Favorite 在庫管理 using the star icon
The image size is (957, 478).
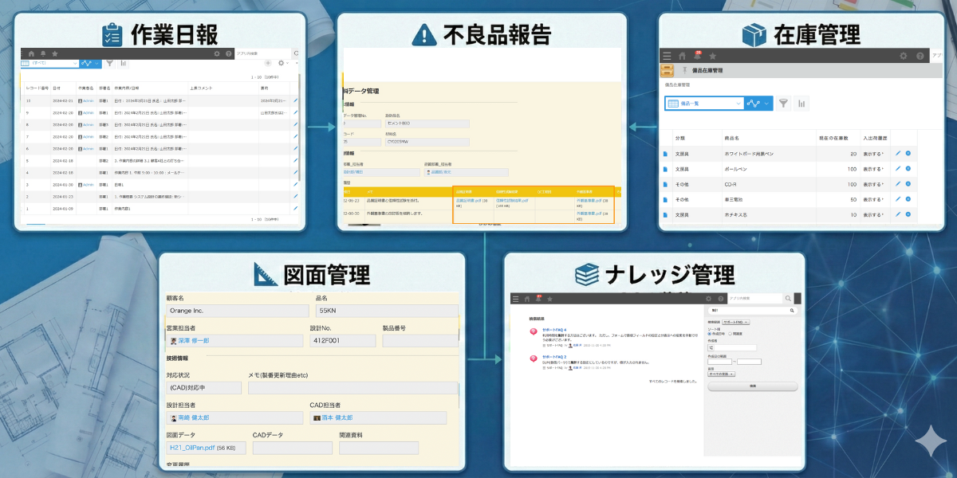(x=713, y=56)
